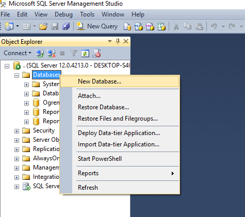Expand the AlwaysOn folder
Screen dimensions: 245x217
pyautogui.click(x=17, y=159)
